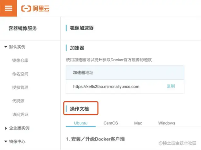Image resolution: width=201 pixels, height=150 pixels.
Task: Switch to the CentOS tab
Action: tap(111, 123)
